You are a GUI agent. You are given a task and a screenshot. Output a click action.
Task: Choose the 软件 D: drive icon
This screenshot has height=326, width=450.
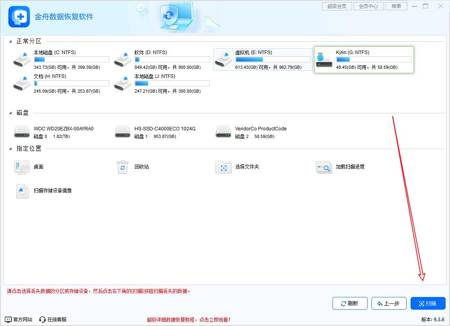[x=123, y=59]
